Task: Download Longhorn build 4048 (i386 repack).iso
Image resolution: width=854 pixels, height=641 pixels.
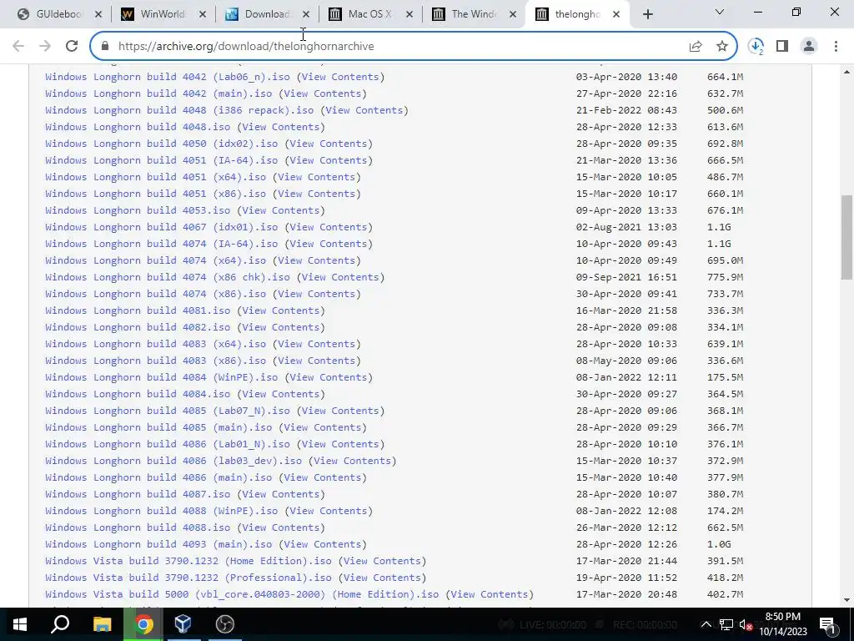Action: point(179,110)
